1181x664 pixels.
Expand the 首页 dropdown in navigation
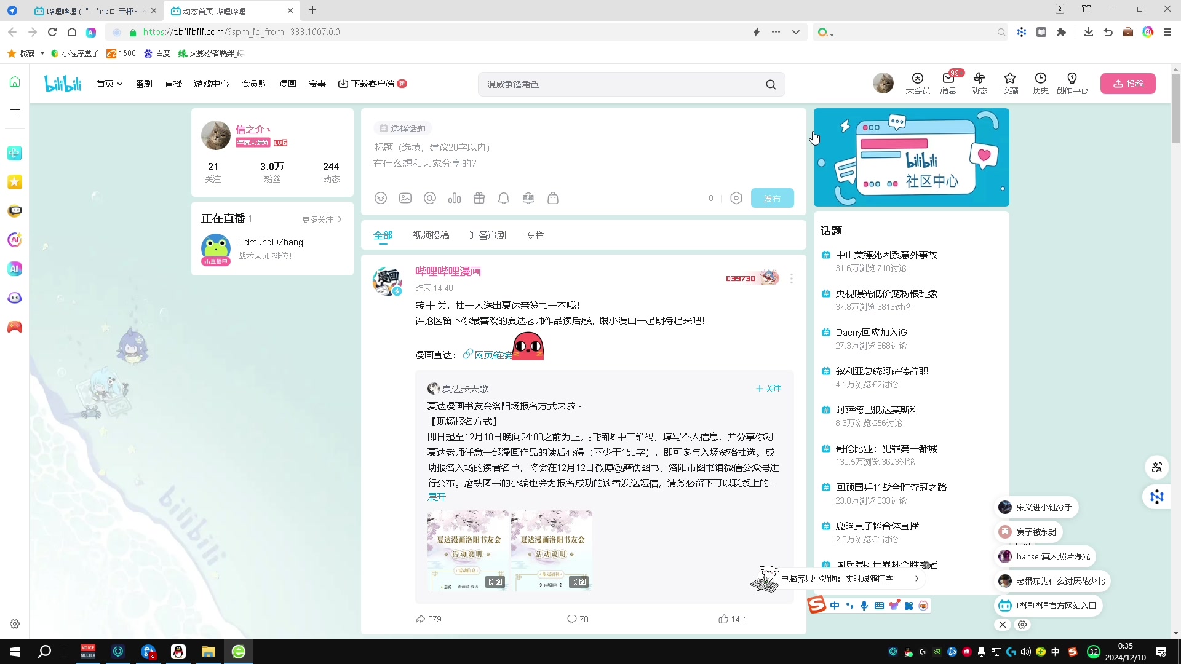click(x=109, y=84)
